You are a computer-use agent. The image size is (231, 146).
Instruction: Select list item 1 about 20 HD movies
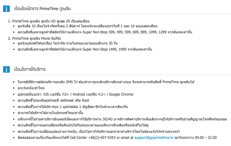[x=51, y=21]
